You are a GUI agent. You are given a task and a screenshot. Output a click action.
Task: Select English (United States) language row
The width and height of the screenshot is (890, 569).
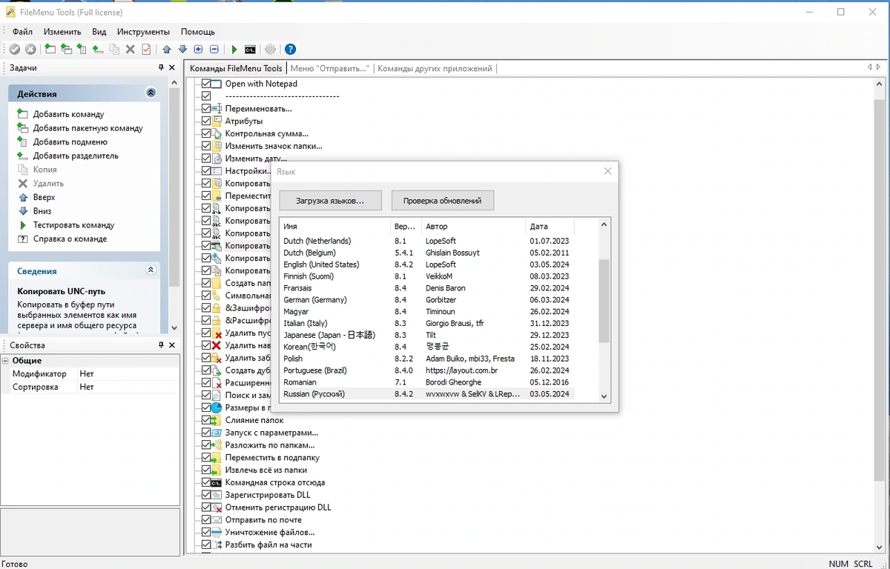(x=426, y=264)
